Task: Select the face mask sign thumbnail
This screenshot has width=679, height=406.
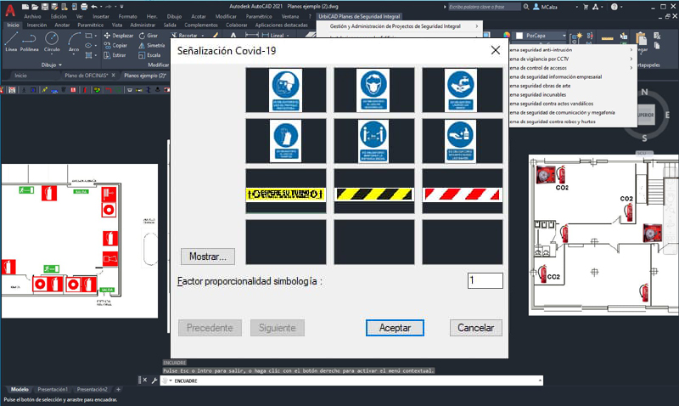Action: click(x=374, y=90)
